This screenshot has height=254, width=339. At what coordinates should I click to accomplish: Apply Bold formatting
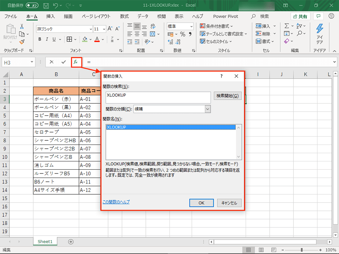[x=40, y=39]
